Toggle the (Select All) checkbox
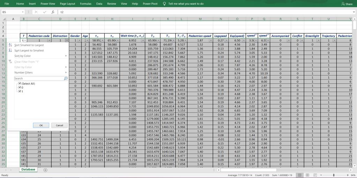 tap(20, 83)
